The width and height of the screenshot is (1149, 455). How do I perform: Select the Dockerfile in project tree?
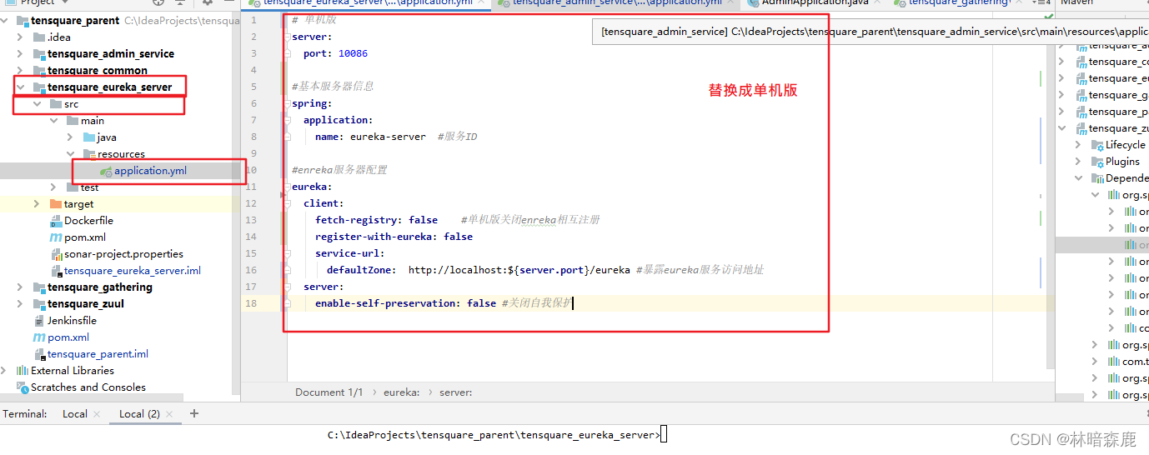[88, 221]
